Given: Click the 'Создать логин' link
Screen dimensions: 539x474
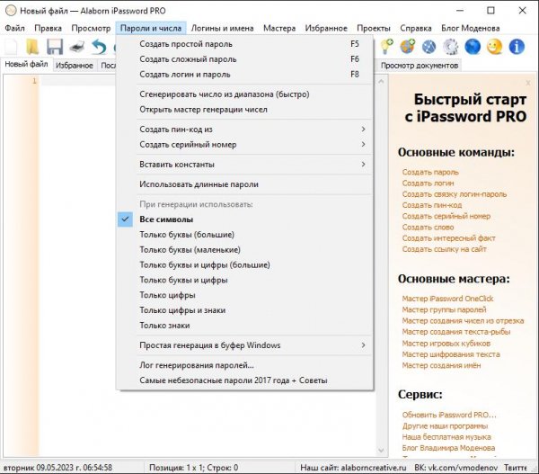Looking at the screenshot, I should click(428, 183).
